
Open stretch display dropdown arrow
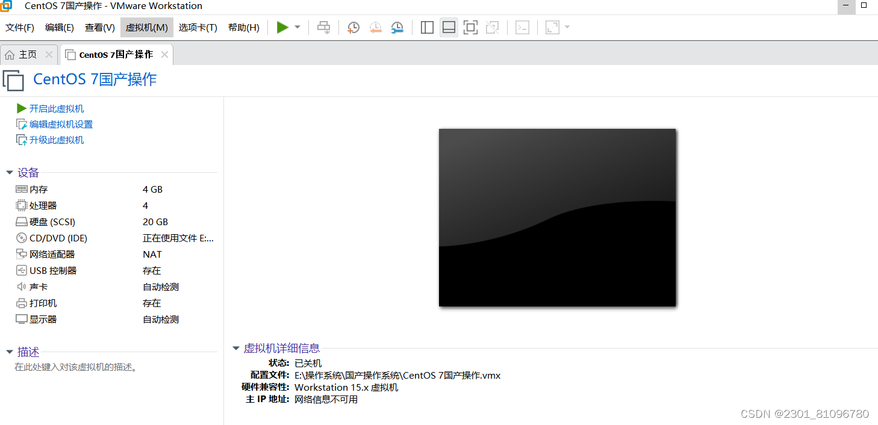(567, 27)
